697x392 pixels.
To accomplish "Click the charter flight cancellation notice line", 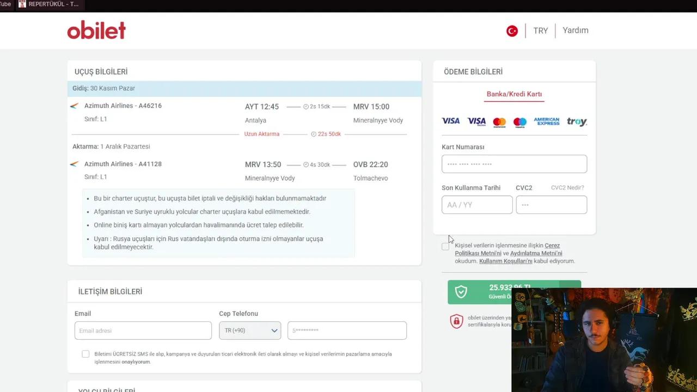I will (x=210, y=198).
